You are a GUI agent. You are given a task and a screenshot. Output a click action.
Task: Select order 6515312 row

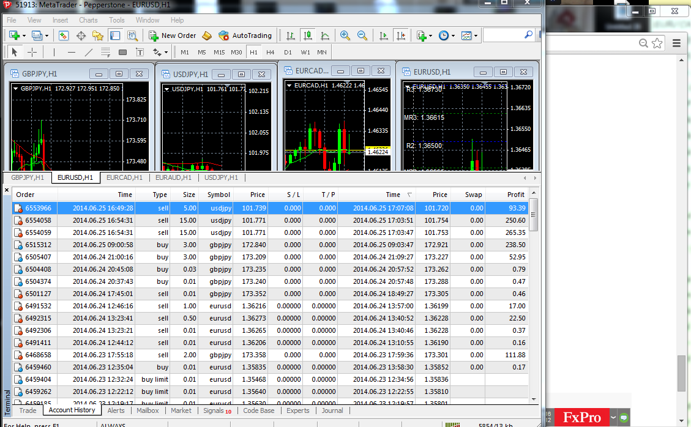(270, 245)
